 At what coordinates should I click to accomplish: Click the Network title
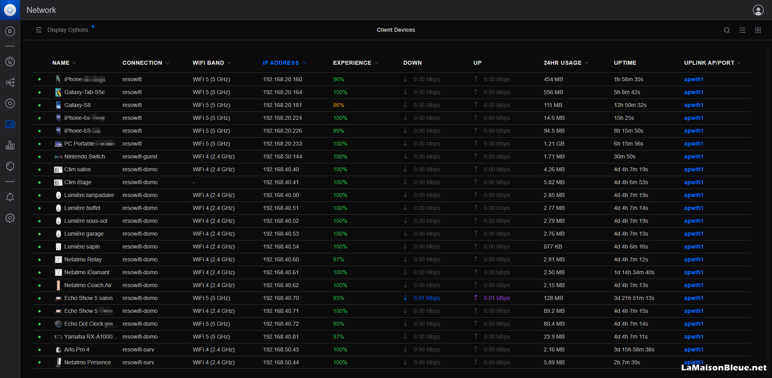41,10
